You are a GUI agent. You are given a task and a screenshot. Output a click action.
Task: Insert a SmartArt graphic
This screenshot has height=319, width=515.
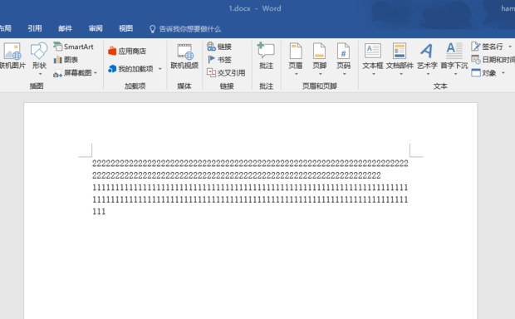click(74, 47)
